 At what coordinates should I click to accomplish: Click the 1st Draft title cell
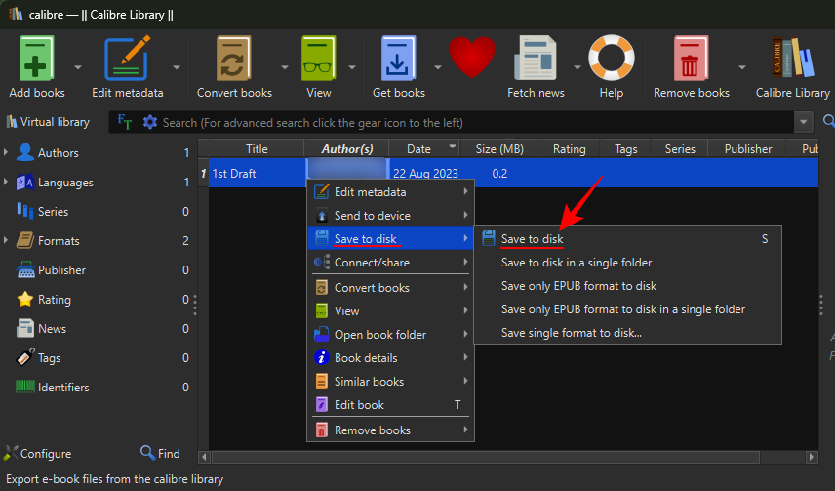coord(257,173)
